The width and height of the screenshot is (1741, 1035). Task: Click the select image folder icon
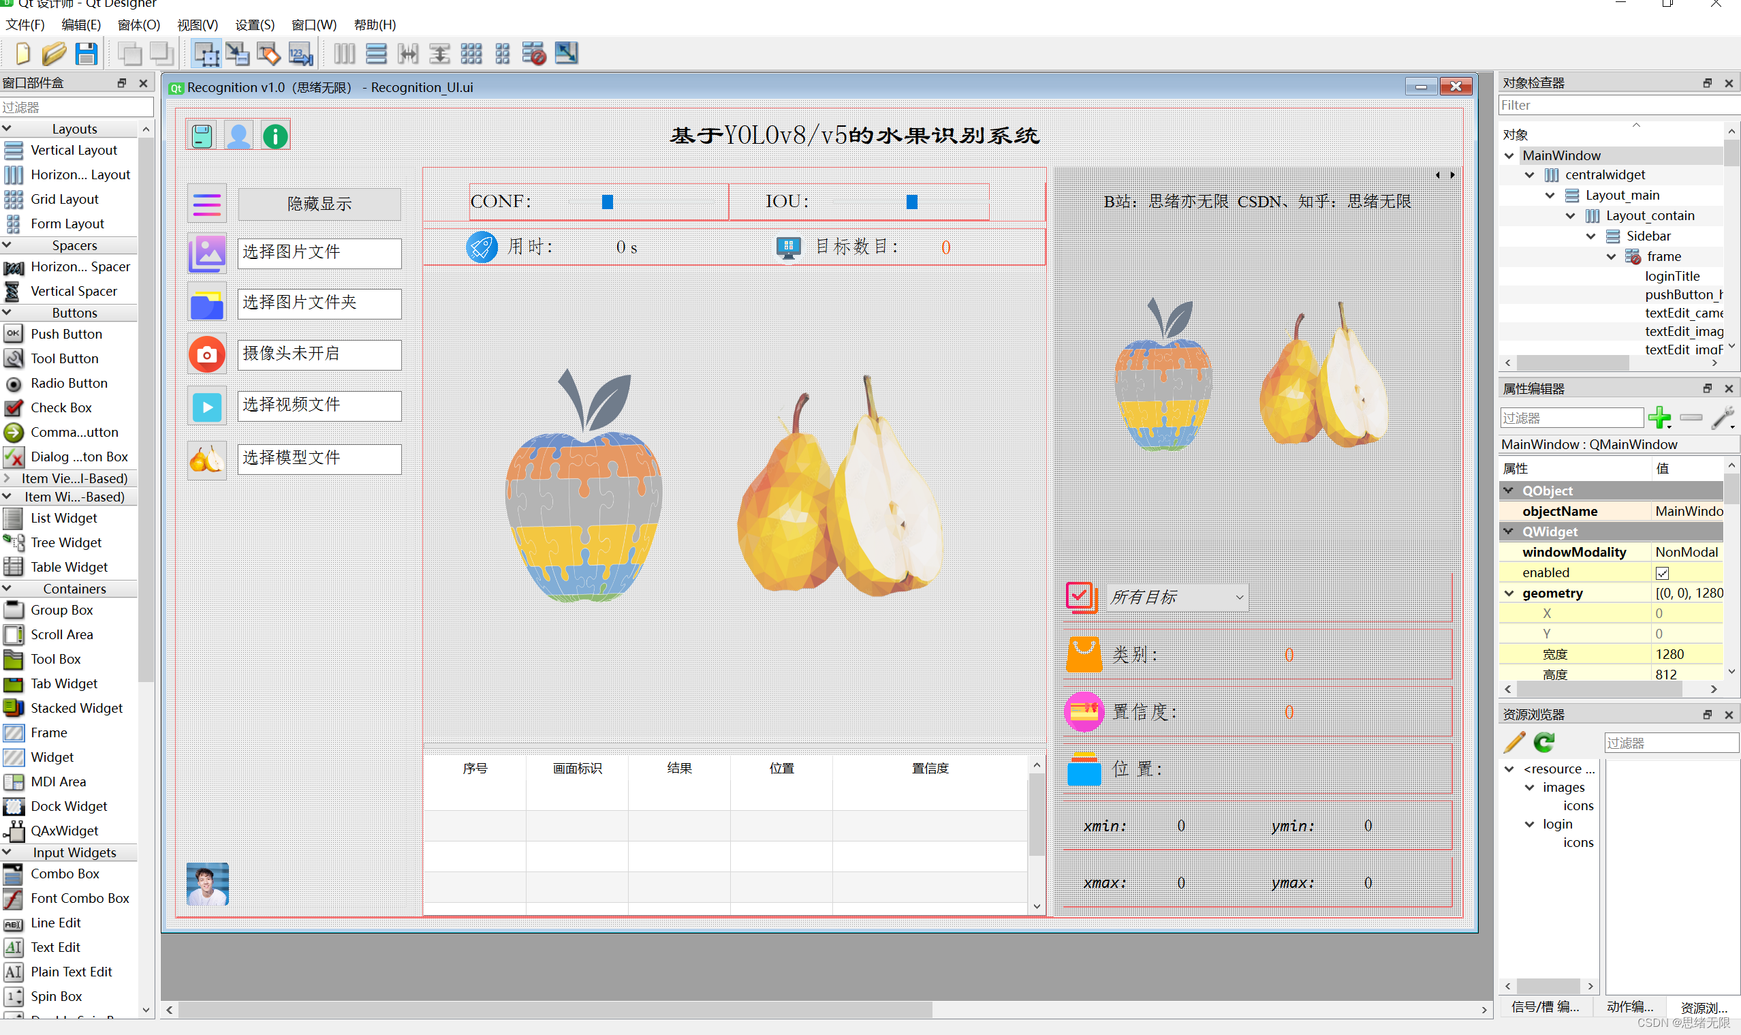(207, 302)
